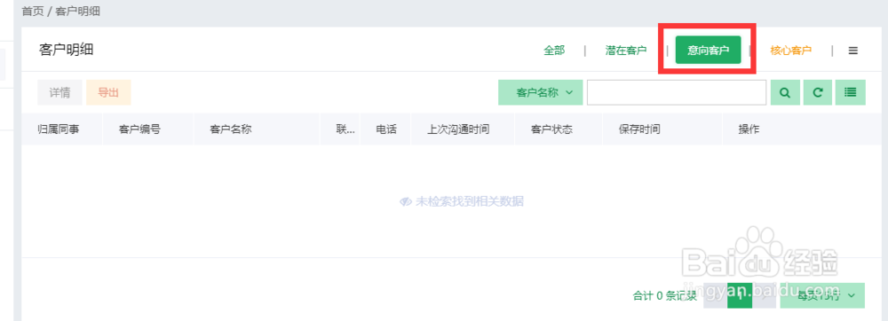Click the 客户状态 column header
This screenshot has width=888, height=321.
click(551, 129)
